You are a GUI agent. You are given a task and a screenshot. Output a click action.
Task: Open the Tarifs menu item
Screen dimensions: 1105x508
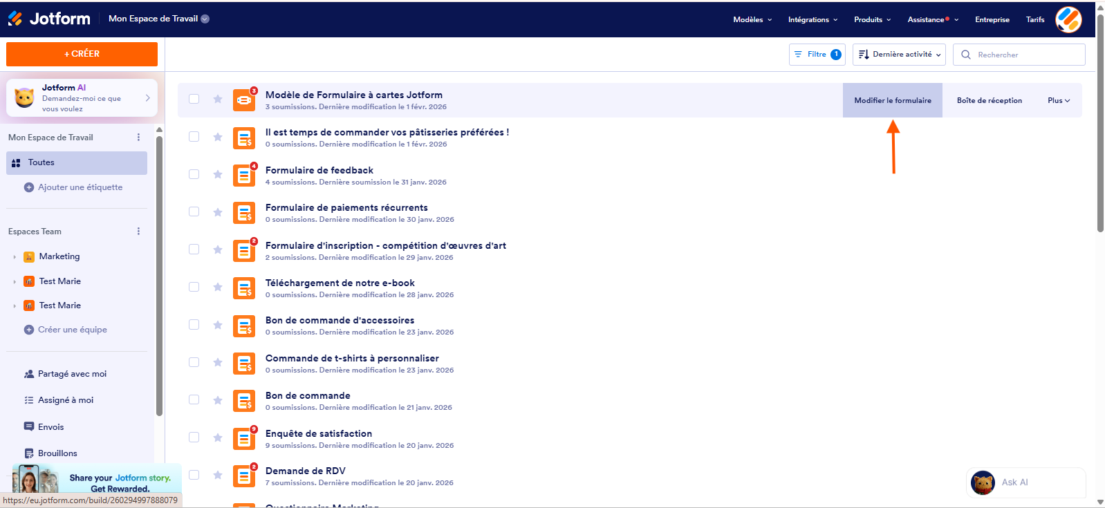(1035, 19)
